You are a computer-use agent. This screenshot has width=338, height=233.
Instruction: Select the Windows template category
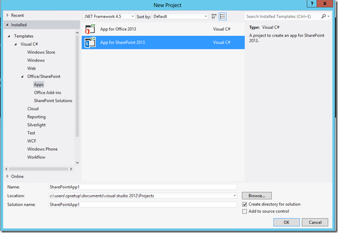36,60
